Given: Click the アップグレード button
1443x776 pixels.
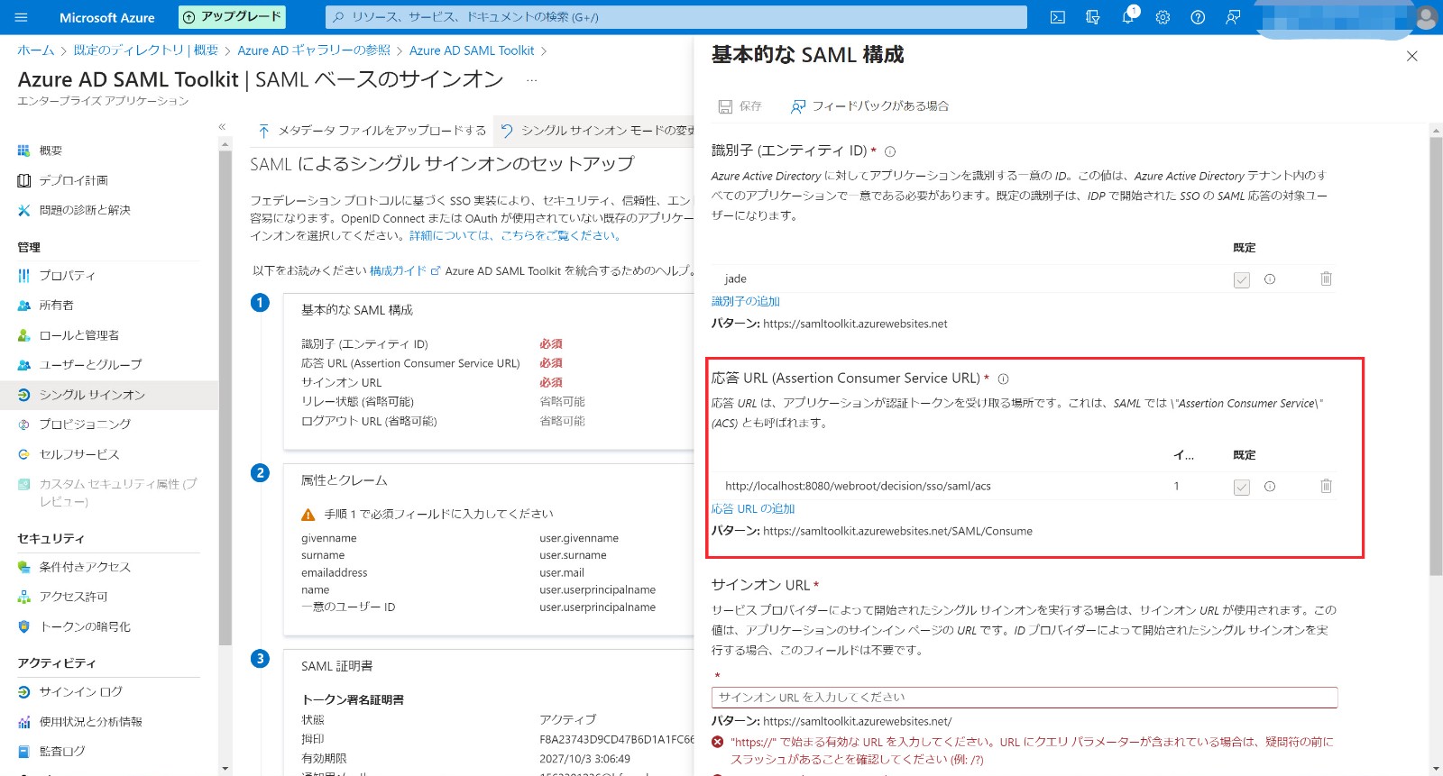Looking at the screenshot, I should (232, 17).
